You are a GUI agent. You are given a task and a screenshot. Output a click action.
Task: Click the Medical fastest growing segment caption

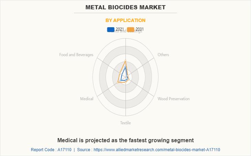point(125,140)
